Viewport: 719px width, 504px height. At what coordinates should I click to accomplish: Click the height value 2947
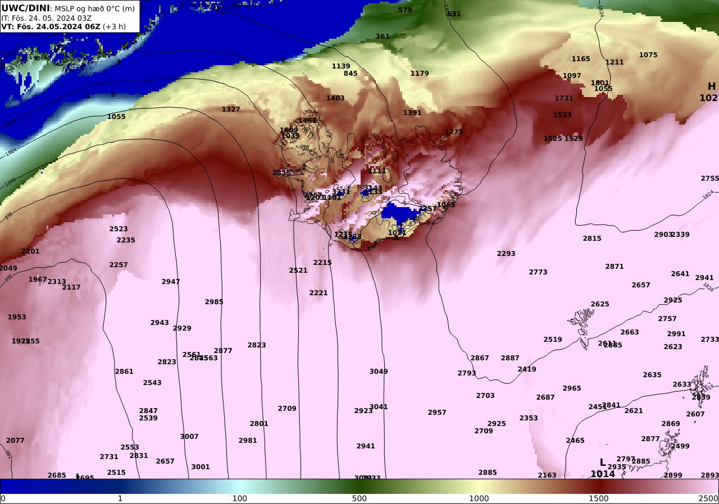coord(171,282)
